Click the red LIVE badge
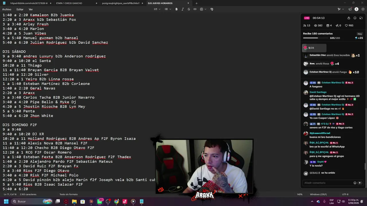Viewport: 367px width, 206px height. tap(307, 18)
